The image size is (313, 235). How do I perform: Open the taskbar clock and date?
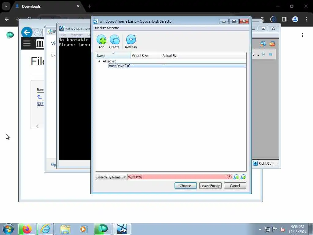click(x=297, y=229)
